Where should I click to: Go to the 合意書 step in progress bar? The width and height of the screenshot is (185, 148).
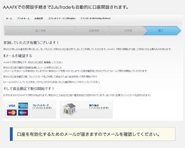tap(128, 31)
